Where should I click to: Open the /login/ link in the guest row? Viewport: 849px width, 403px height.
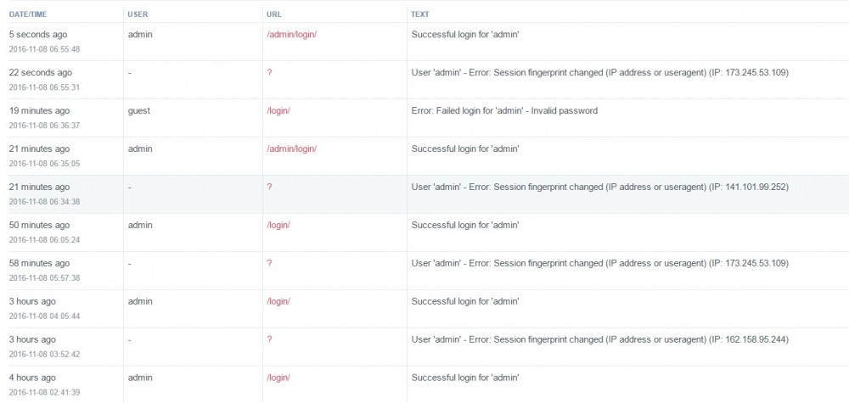278,111
